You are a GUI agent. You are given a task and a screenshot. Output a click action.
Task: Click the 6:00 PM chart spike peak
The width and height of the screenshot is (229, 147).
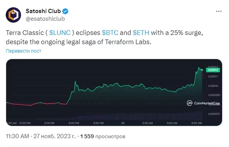pos(75,82)
